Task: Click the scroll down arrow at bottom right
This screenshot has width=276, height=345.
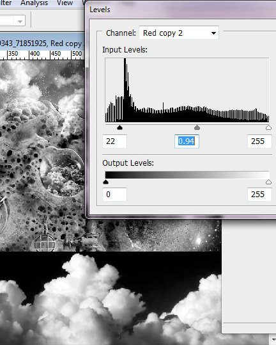Action: click(273, 339)
